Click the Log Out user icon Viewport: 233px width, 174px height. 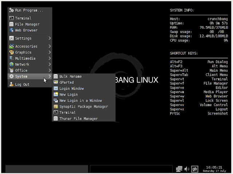coord(11,84)
